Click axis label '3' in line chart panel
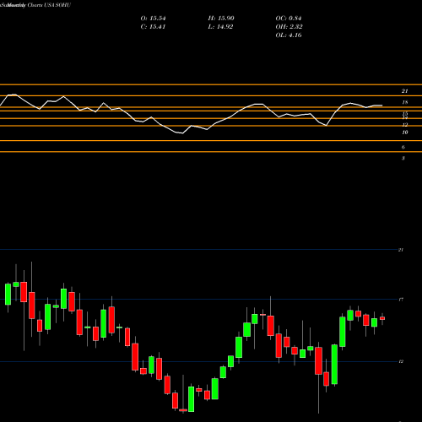 coord(403,159)
